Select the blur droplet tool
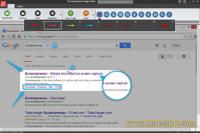 (148, 14)
